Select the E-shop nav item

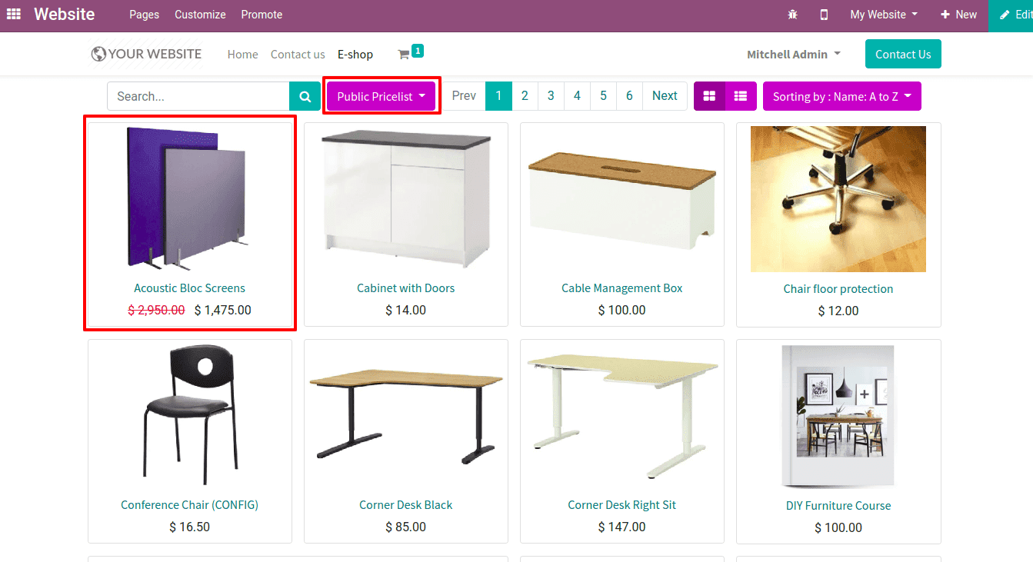355,55
